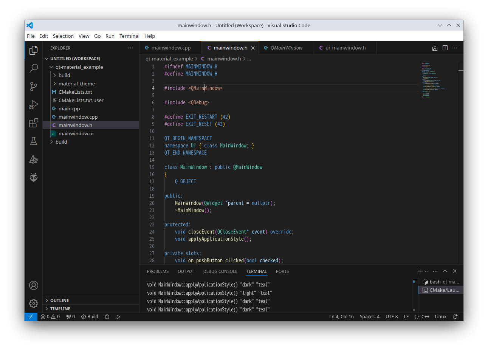Show errors and warnings count in status bar
The width and height of the screenshot is (488, 350).
pos(50,317)
